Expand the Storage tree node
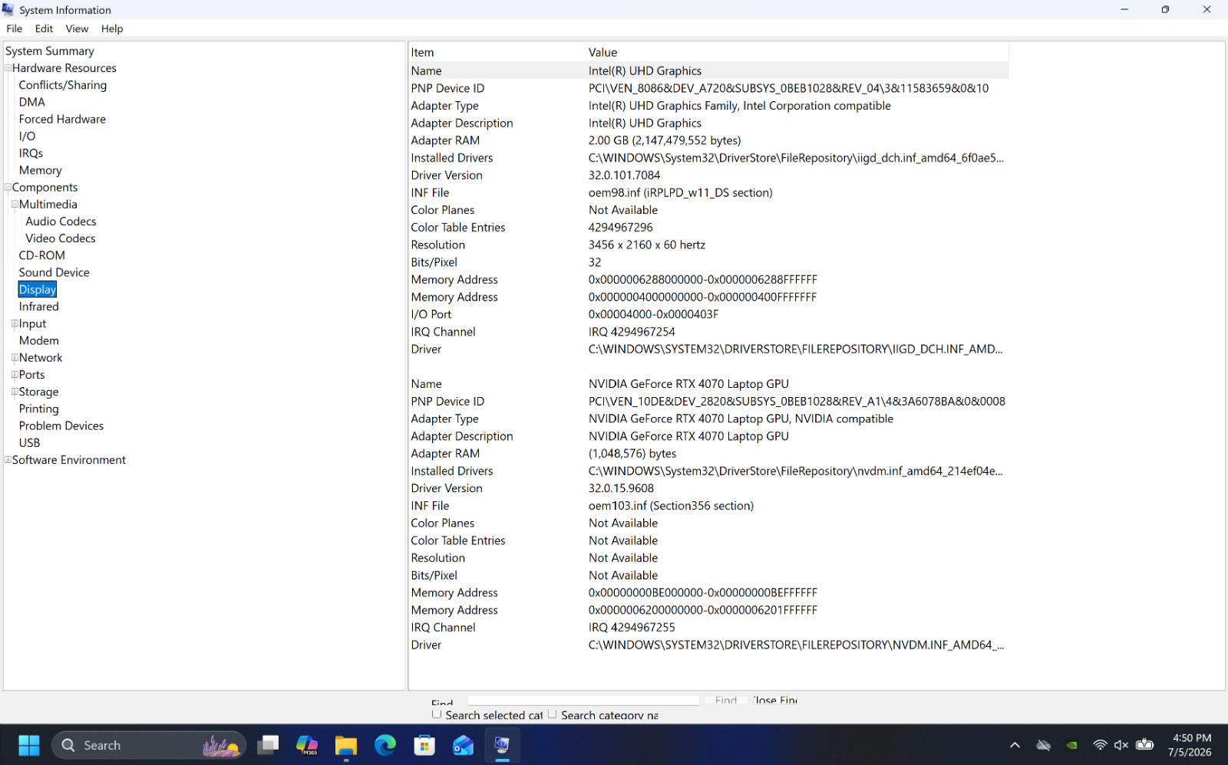This screenshot has height=765, width=1228. [15, 392]
